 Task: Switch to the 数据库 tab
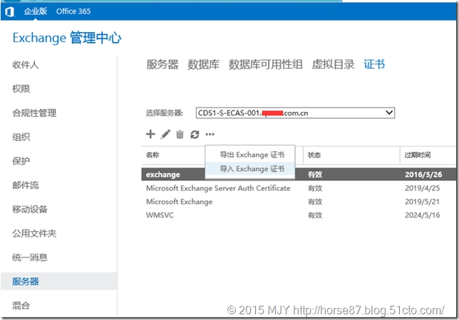click(x=203, y=64)
